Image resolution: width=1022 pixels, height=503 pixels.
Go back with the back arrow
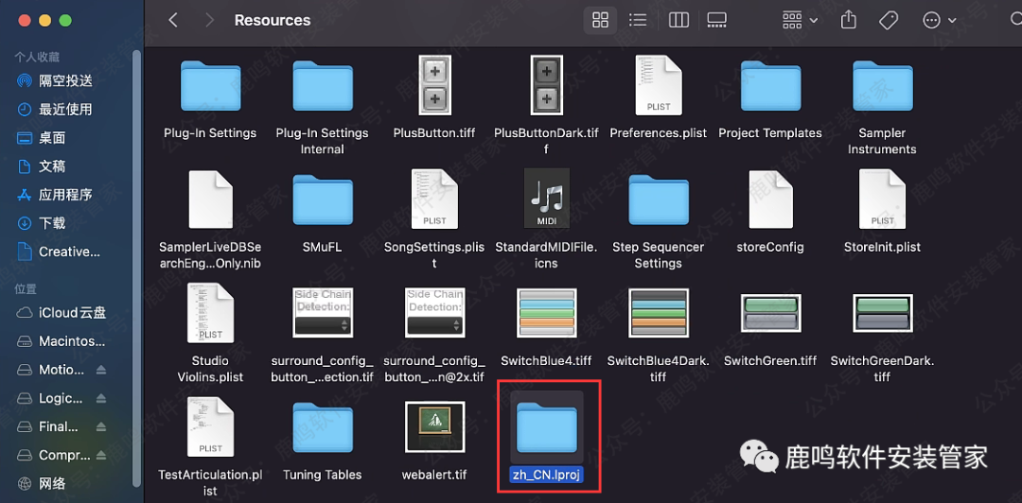pyautogui.click(x=173, y=20)
